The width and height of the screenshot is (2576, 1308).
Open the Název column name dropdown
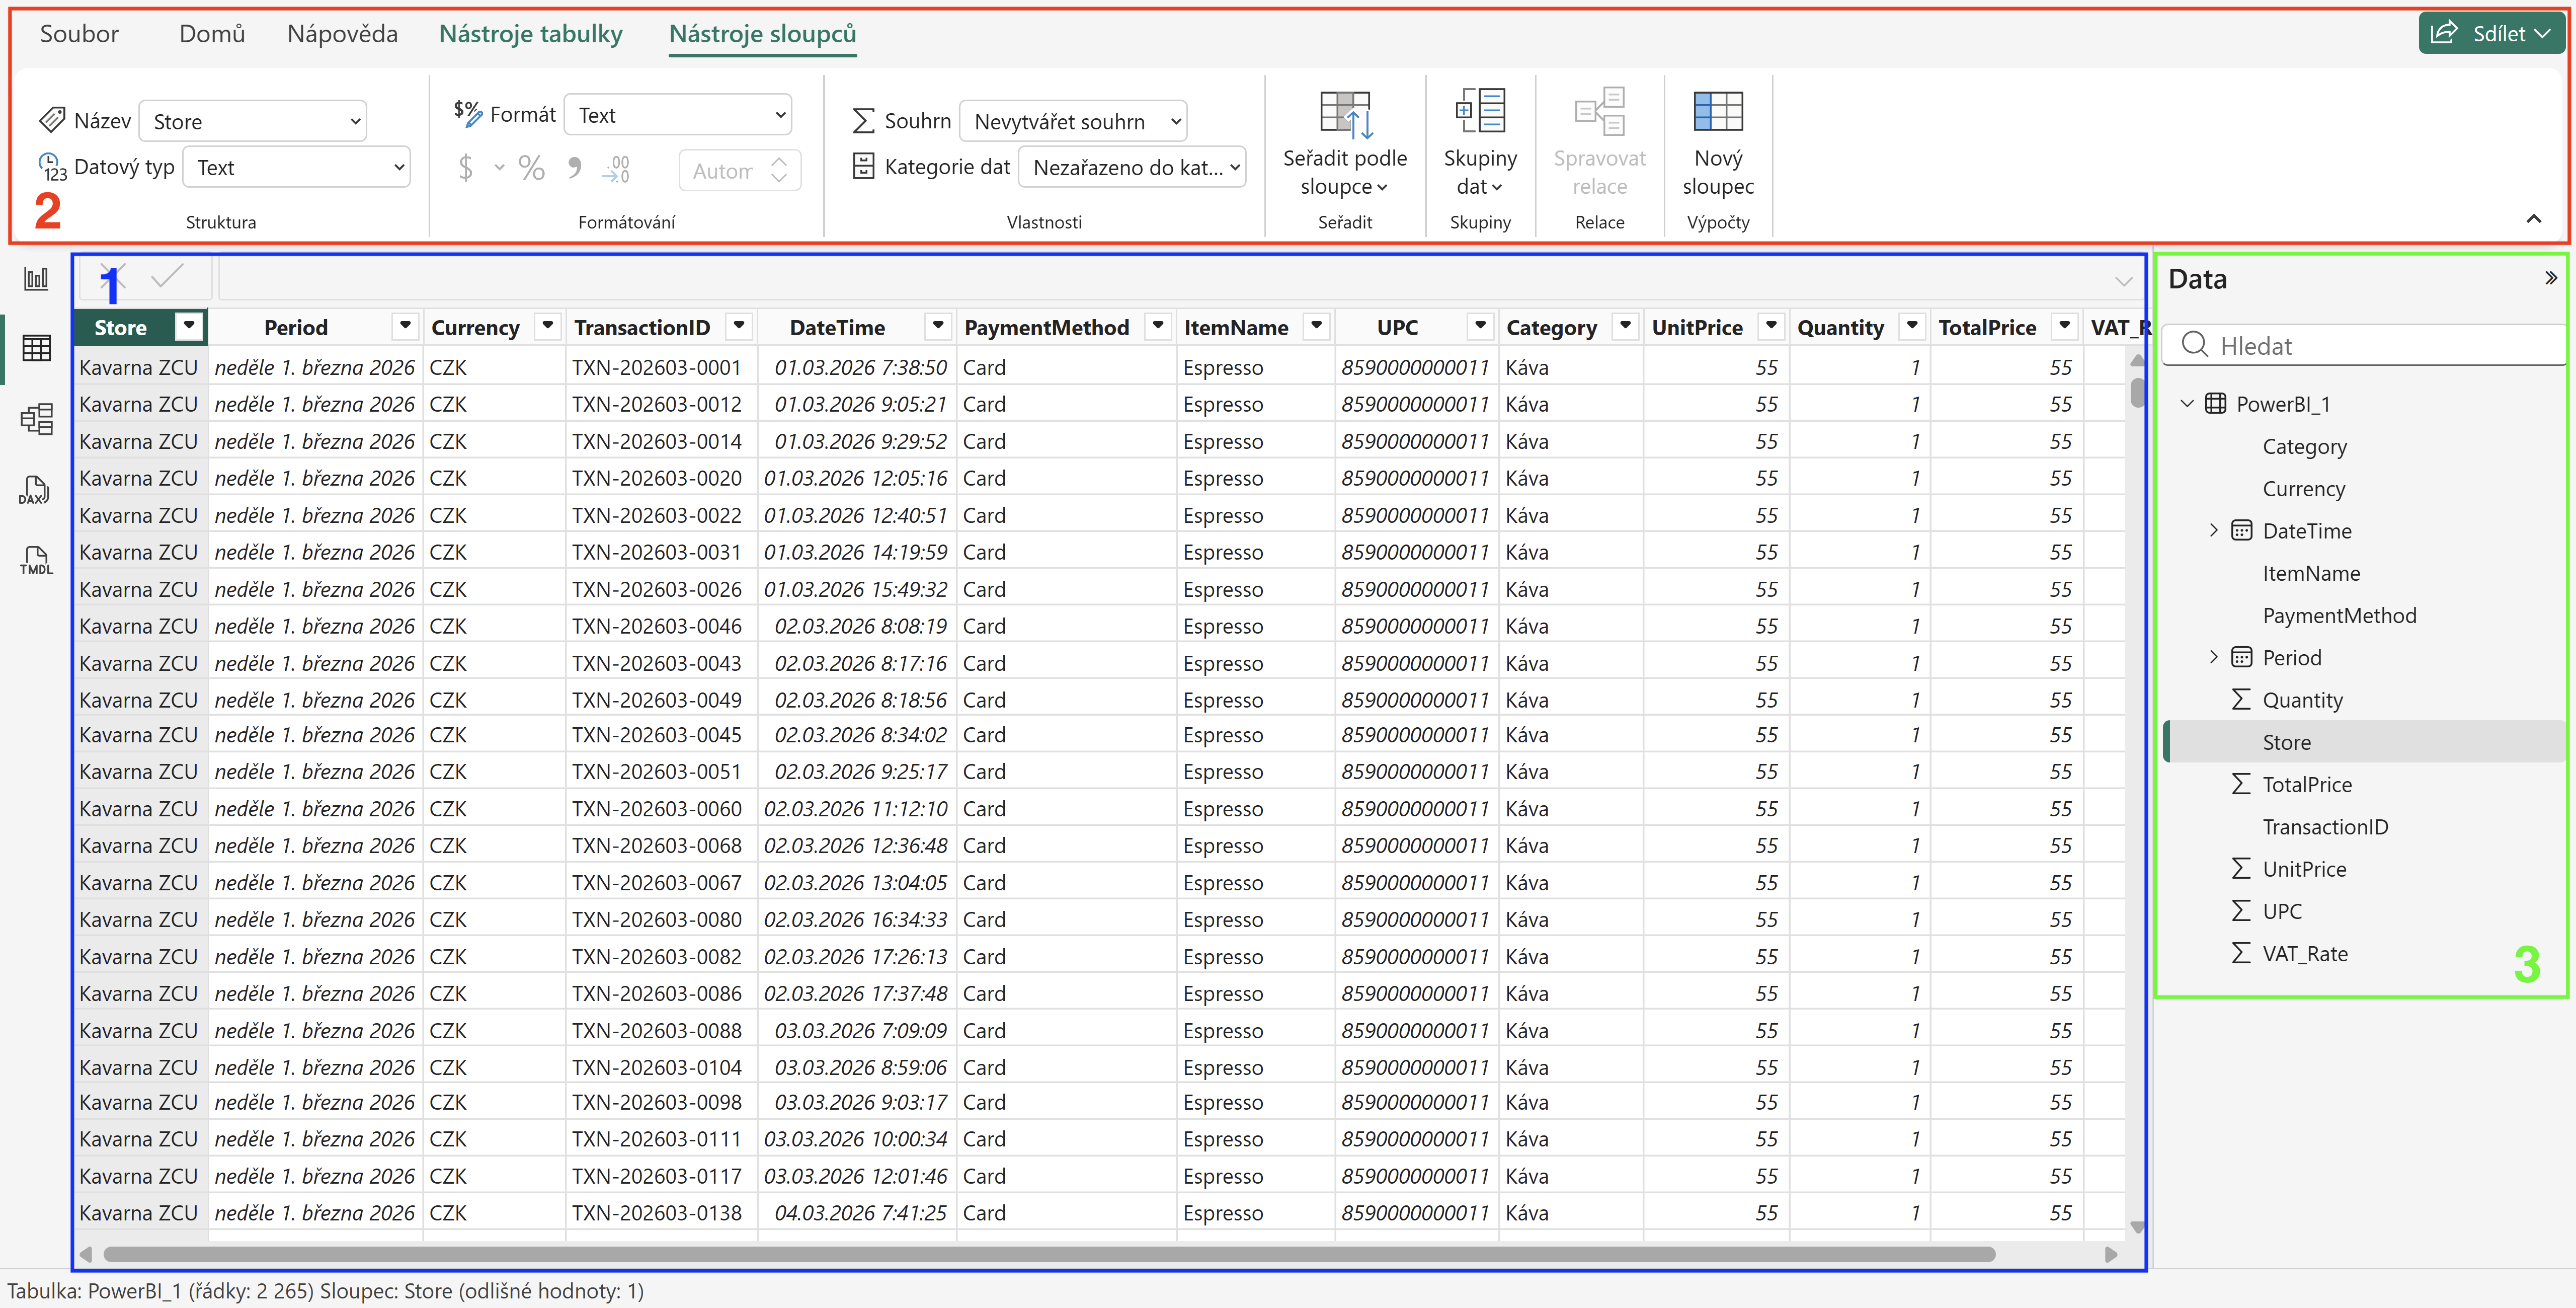click(x=253, y=121)
